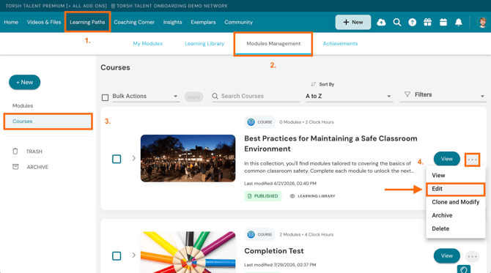The height and width of the screenshot is (273, 491).
Task: Check the Best Practices course checkbox
Action: pyautogui.click(x=117, y=159)
